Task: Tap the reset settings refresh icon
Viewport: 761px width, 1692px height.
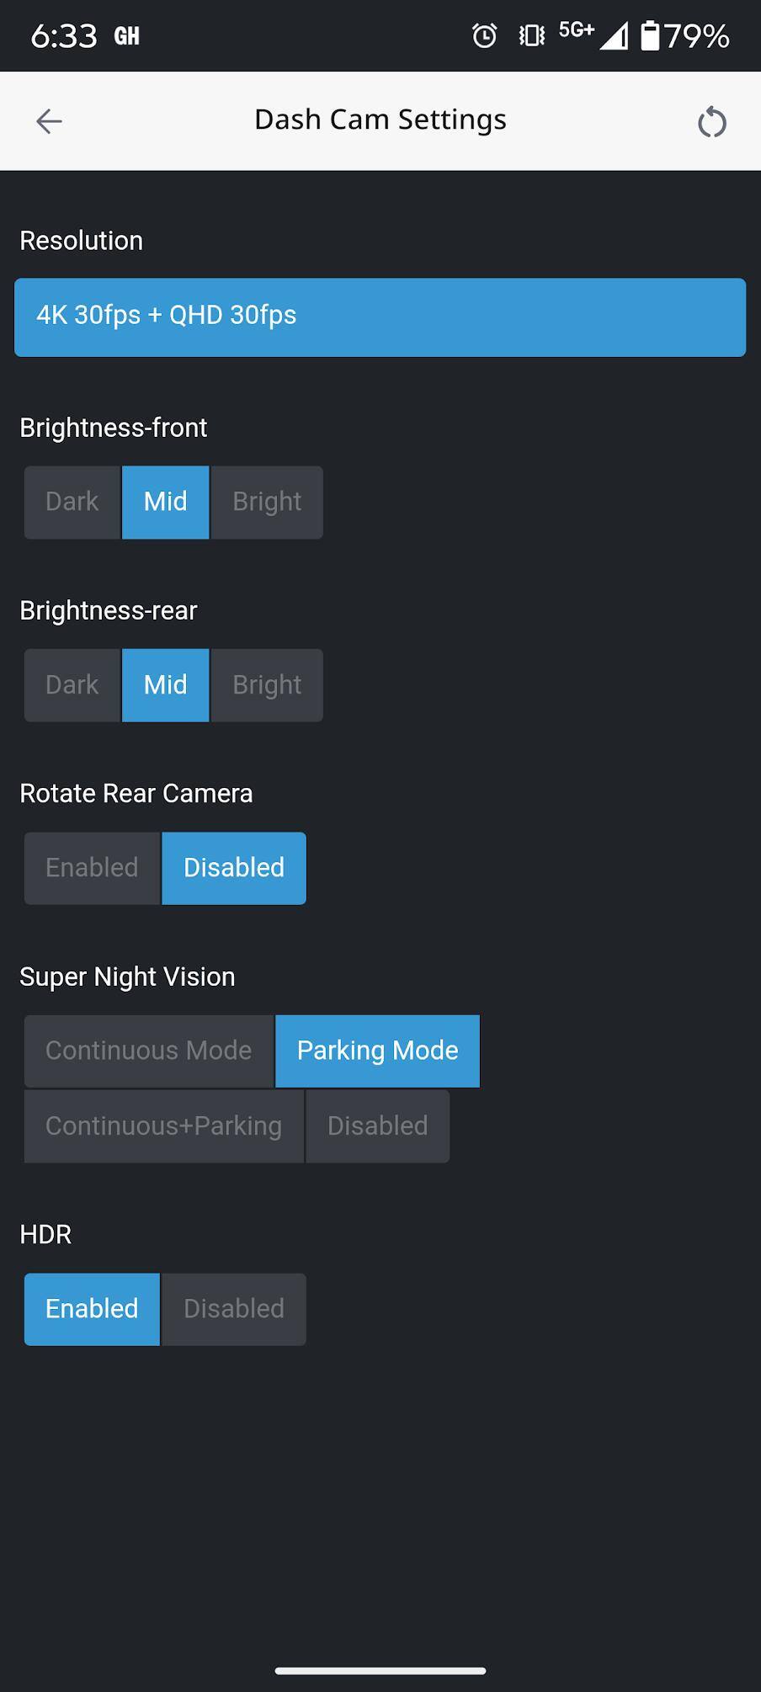Action: pyautogui.click(x=711, y=122)
